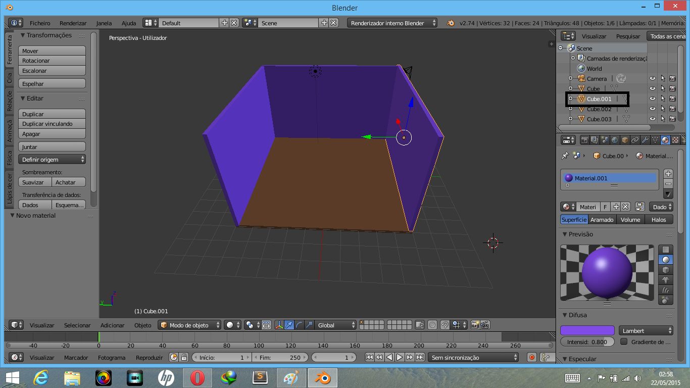Play the animation forward
690x388 pixels.
400,357
